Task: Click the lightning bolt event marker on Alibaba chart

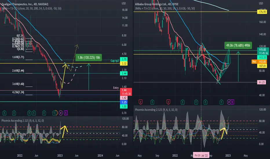Action: 229,102
